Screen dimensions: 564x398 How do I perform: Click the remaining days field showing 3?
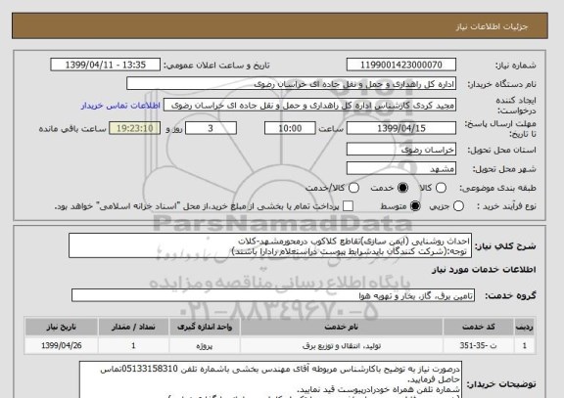[211, 128]
